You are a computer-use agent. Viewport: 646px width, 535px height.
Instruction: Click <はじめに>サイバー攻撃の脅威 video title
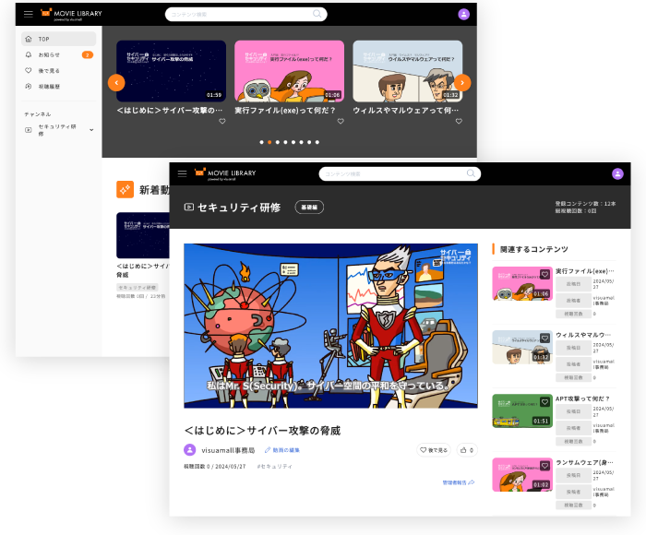(262, 431)
